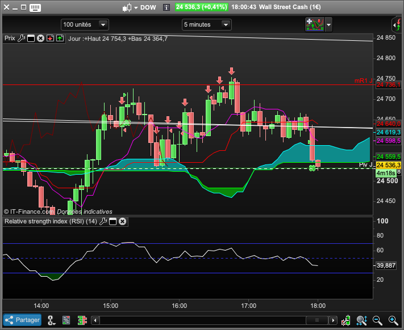
Task: Maximize the RSI panel with window icon
Action: pos(113,221)
